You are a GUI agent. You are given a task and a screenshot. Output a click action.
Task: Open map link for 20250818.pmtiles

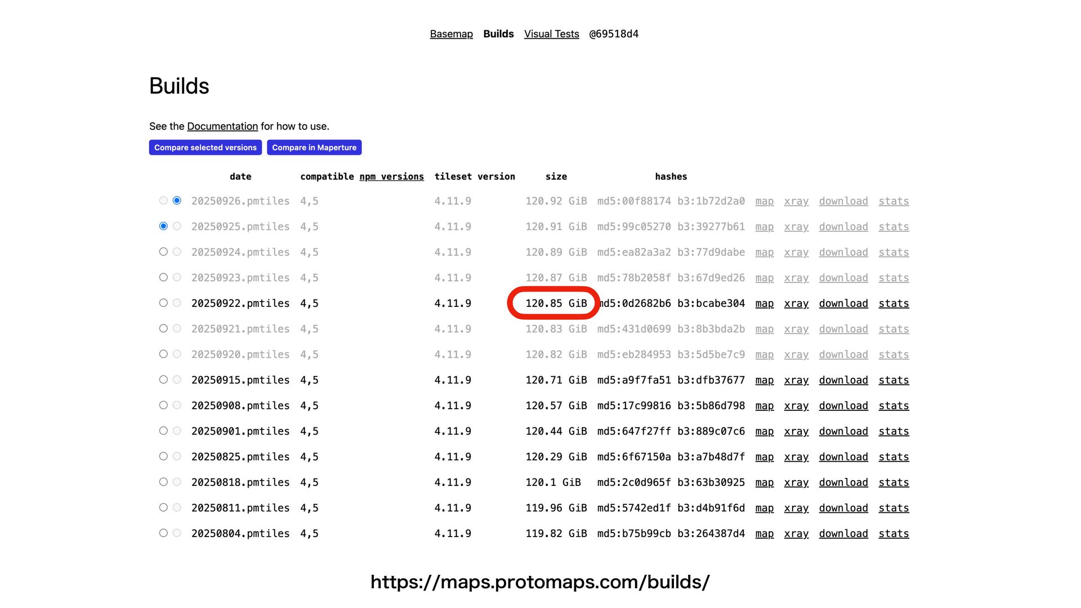[764, 482]
